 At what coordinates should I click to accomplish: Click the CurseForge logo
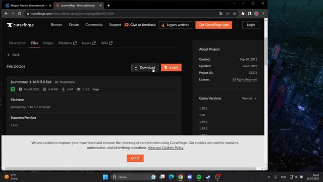[x=20, y=25]
